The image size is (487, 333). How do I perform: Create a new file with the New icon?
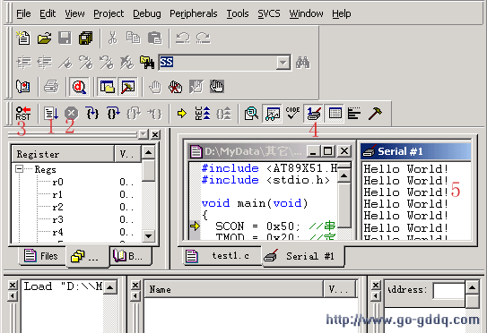coord(23,38)
